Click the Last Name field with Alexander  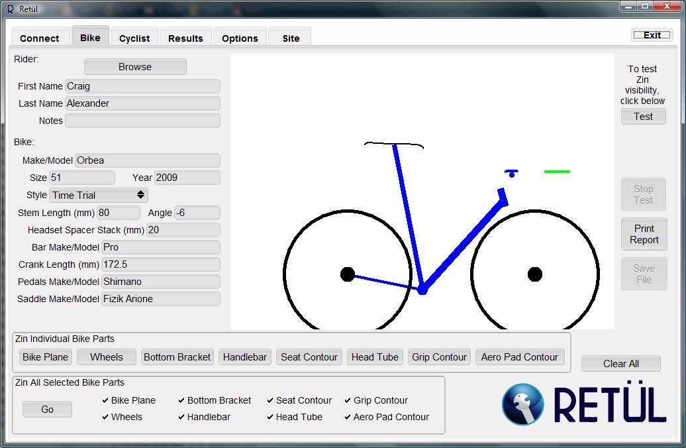(x=142, y=103)
